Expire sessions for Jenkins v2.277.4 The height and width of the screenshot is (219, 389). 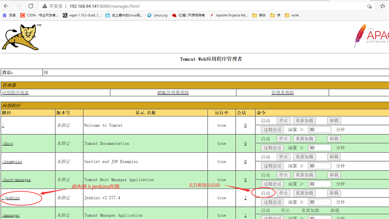click(272, 202)
